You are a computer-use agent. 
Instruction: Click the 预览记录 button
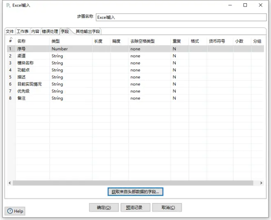tap(135, 208)
